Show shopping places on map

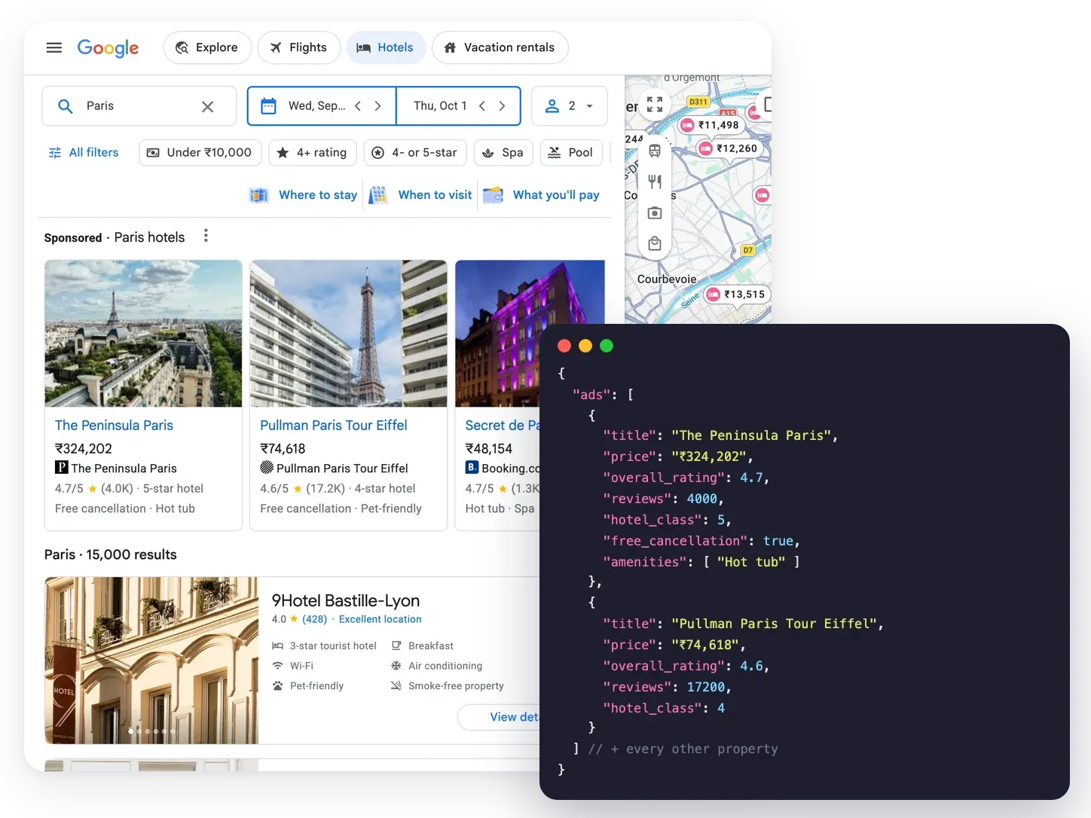655,244
